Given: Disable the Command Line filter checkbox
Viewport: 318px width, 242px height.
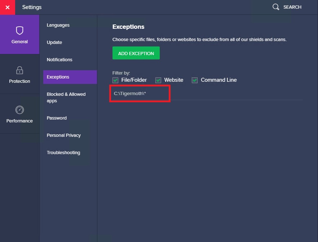Looking at the screenshot, I should pos(195,80).
